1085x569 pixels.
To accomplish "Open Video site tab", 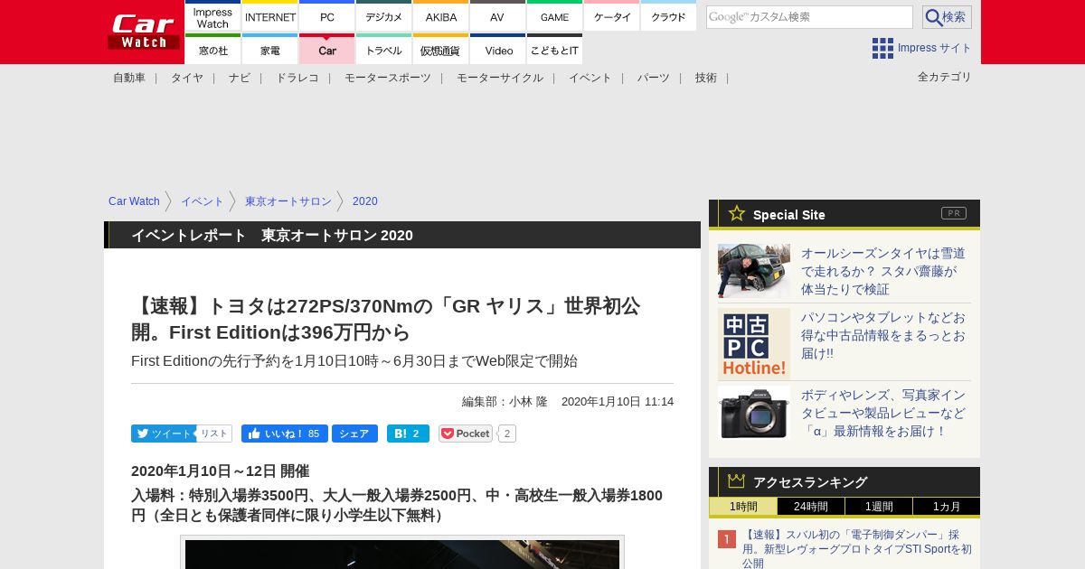I will pos(497,50).
